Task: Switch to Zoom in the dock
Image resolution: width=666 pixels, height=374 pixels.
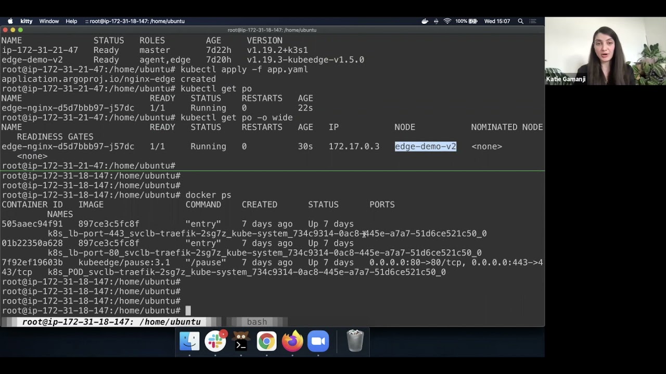Action: pyautogui.click(x=318, y=341)
